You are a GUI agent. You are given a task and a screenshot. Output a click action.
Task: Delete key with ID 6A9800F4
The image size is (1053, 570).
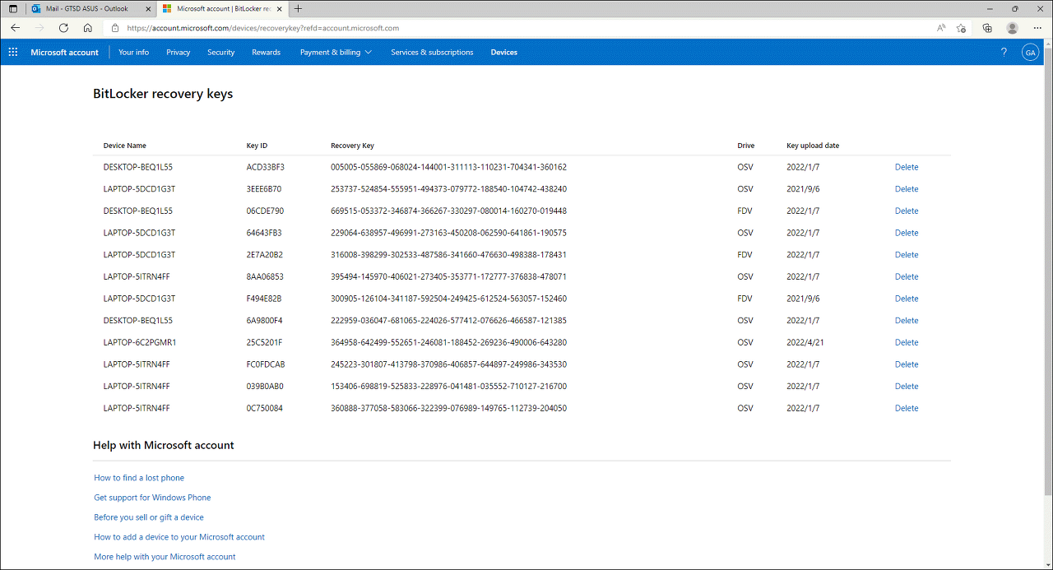pyautogui.click(x=907, y=321)
